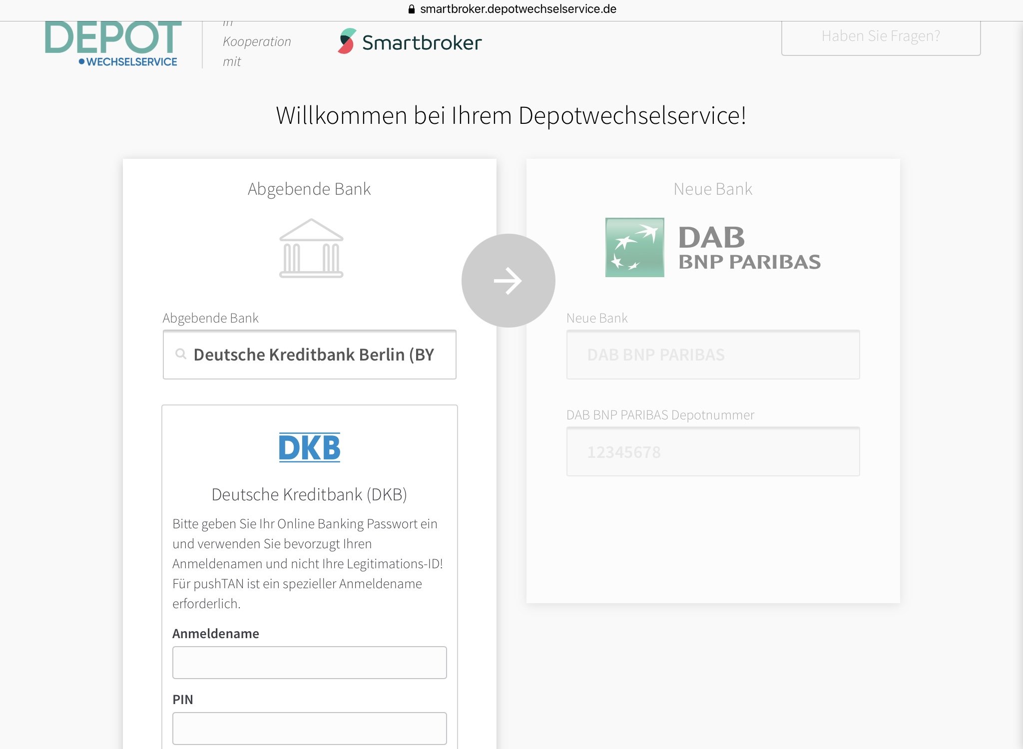The width and height of the screenshot is (1023, 749).
Task: Click into the Anmeldename input field
Action: click(309, 663)
